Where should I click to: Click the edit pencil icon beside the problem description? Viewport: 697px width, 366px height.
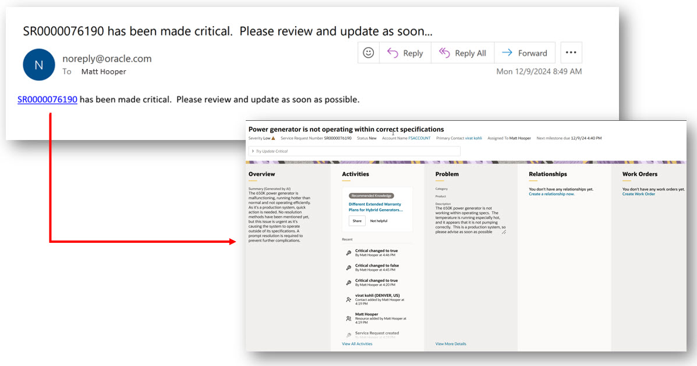pyautogui.click(x=504, y=232)
